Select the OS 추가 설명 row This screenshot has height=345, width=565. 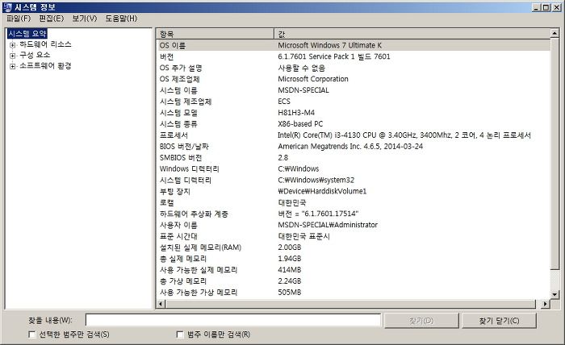(354, 68)
